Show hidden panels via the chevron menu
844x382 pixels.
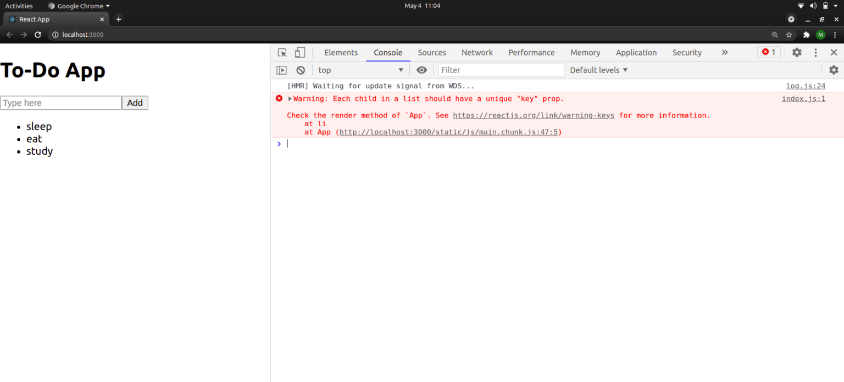tap(724, 52)
